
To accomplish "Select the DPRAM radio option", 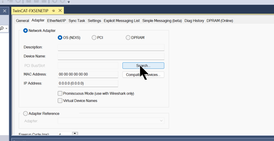I will click(128, 38).
